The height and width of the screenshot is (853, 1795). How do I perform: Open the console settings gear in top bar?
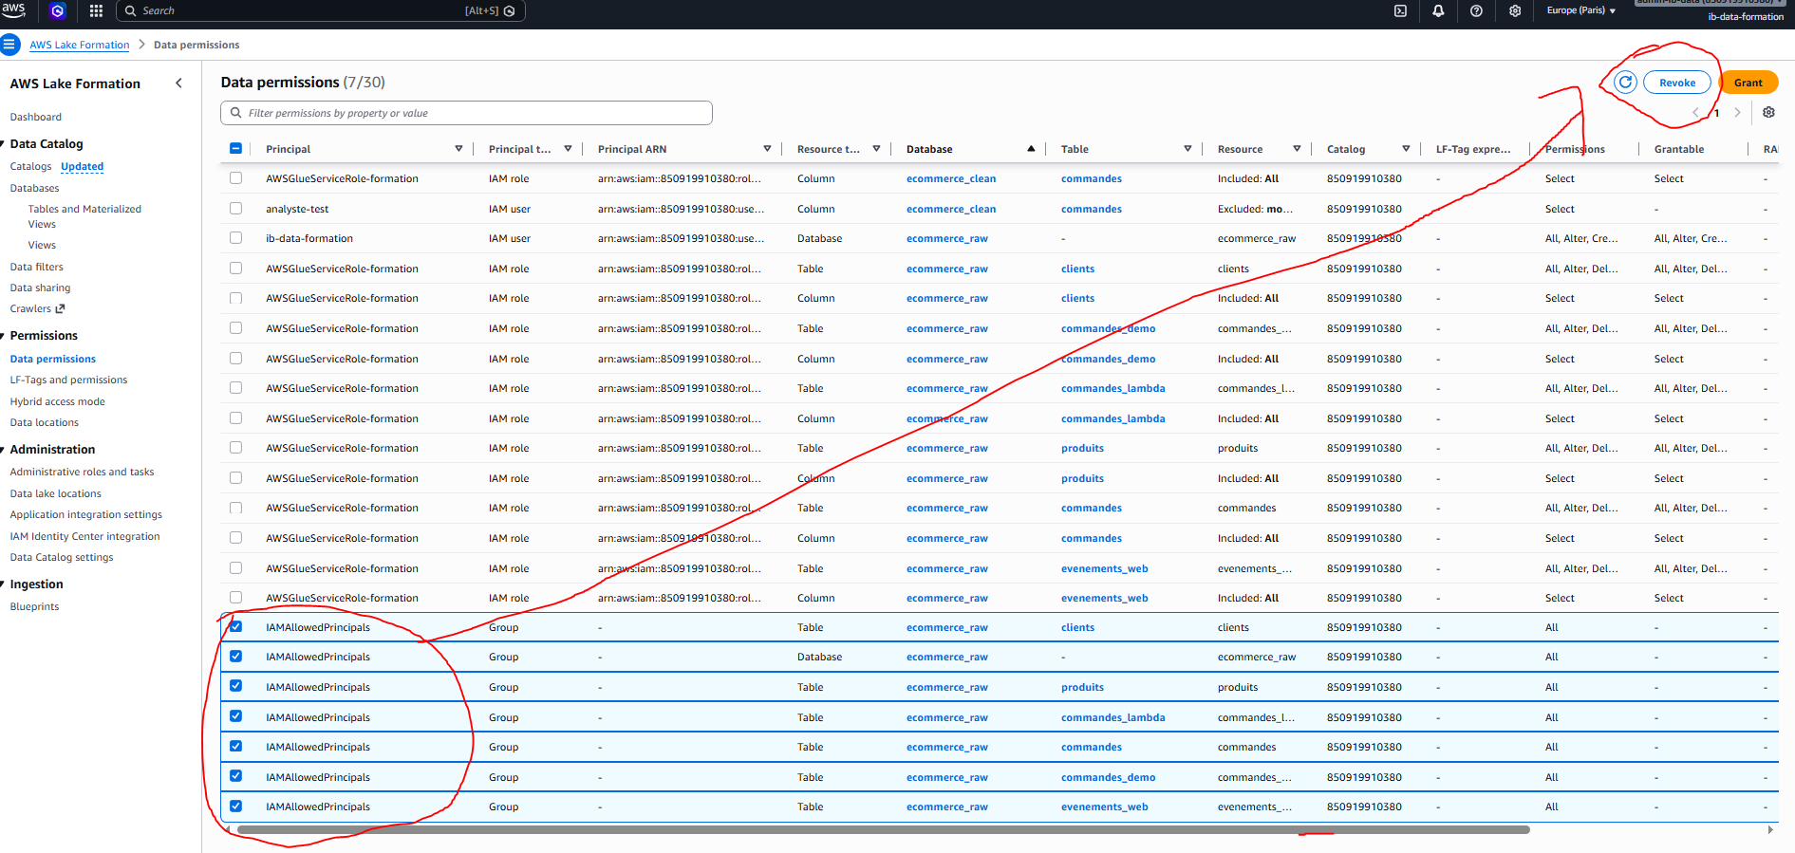click(x=1515, y=10)
